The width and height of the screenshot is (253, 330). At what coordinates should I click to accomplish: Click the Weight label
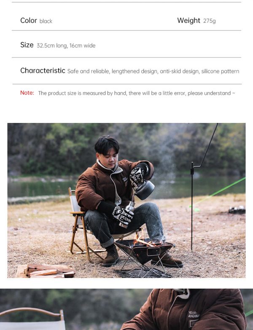coord(188,20)
